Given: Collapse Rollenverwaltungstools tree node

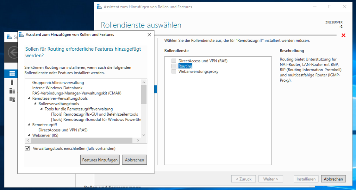Looking at the screenshot, I should 35,104.
